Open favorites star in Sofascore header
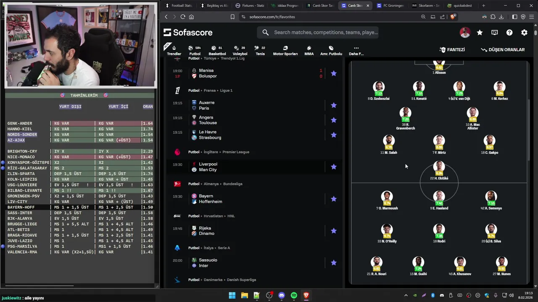Image resolution: width=538 pixels, height=302 pixels. [480, 32]
